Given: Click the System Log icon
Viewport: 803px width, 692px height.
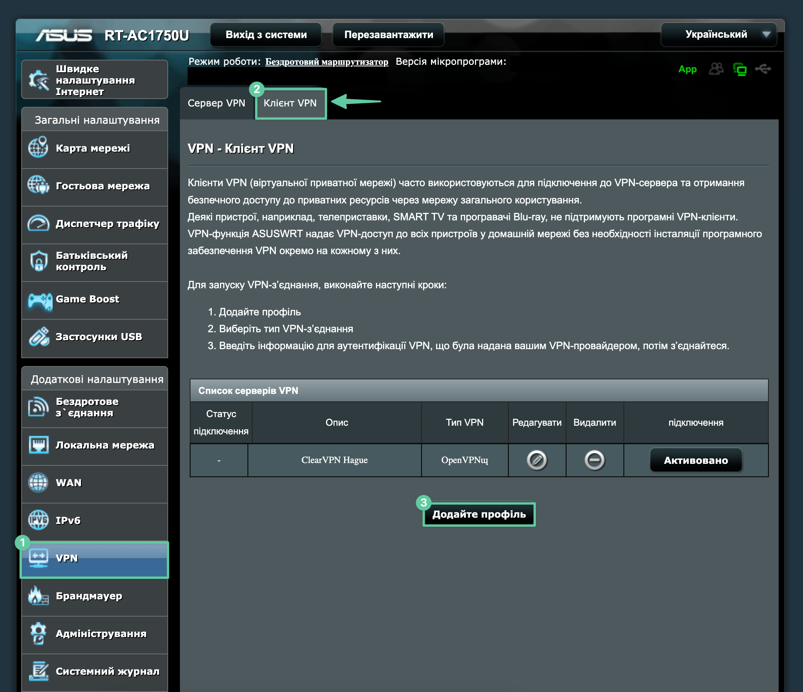Looking at the screenshot, I should point(38,671).
